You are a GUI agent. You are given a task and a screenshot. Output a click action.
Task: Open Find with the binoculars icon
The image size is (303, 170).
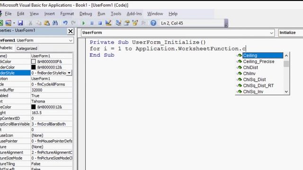[55, 23]
